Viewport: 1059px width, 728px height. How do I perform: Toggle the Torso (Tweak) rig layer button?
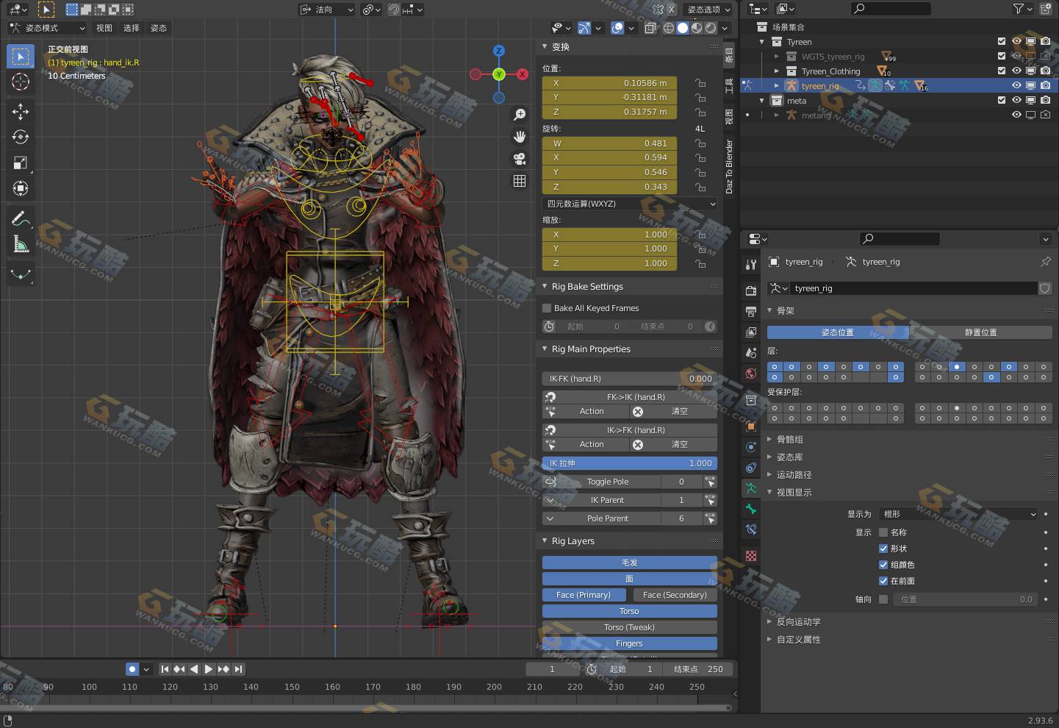(x=630, y=627)
